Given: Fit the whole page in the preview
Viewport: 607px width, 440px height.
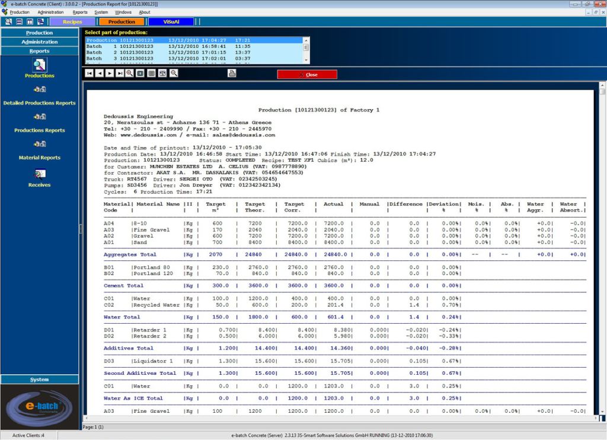Looking at the screenshot, I should (140, 73).
